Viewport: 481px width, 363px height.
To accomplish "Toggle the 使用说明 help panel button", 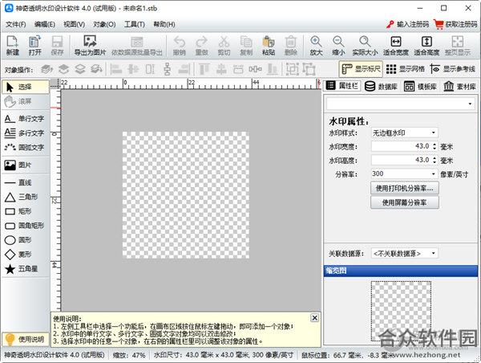I will tap(26, 340).
